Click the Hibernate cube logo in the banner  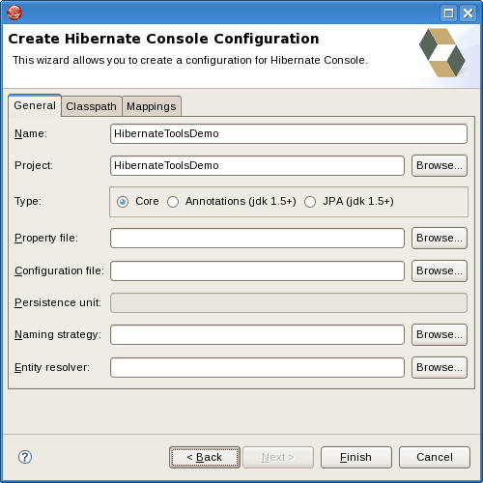pyautogui.click(x=442, y=53)
